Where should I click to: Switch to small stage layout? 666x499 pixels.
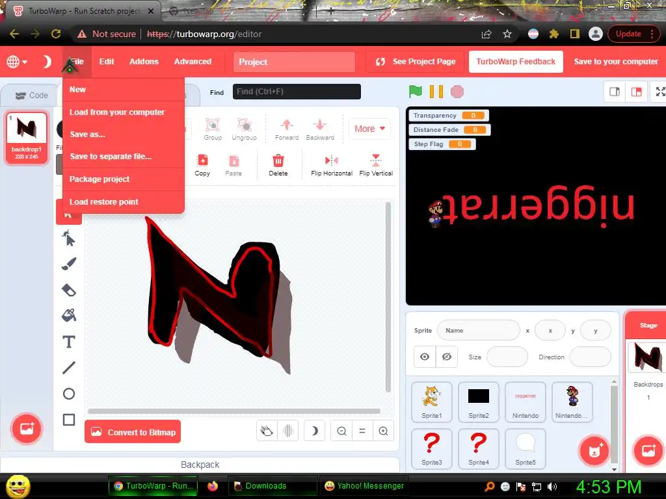(x=615, y=92)
